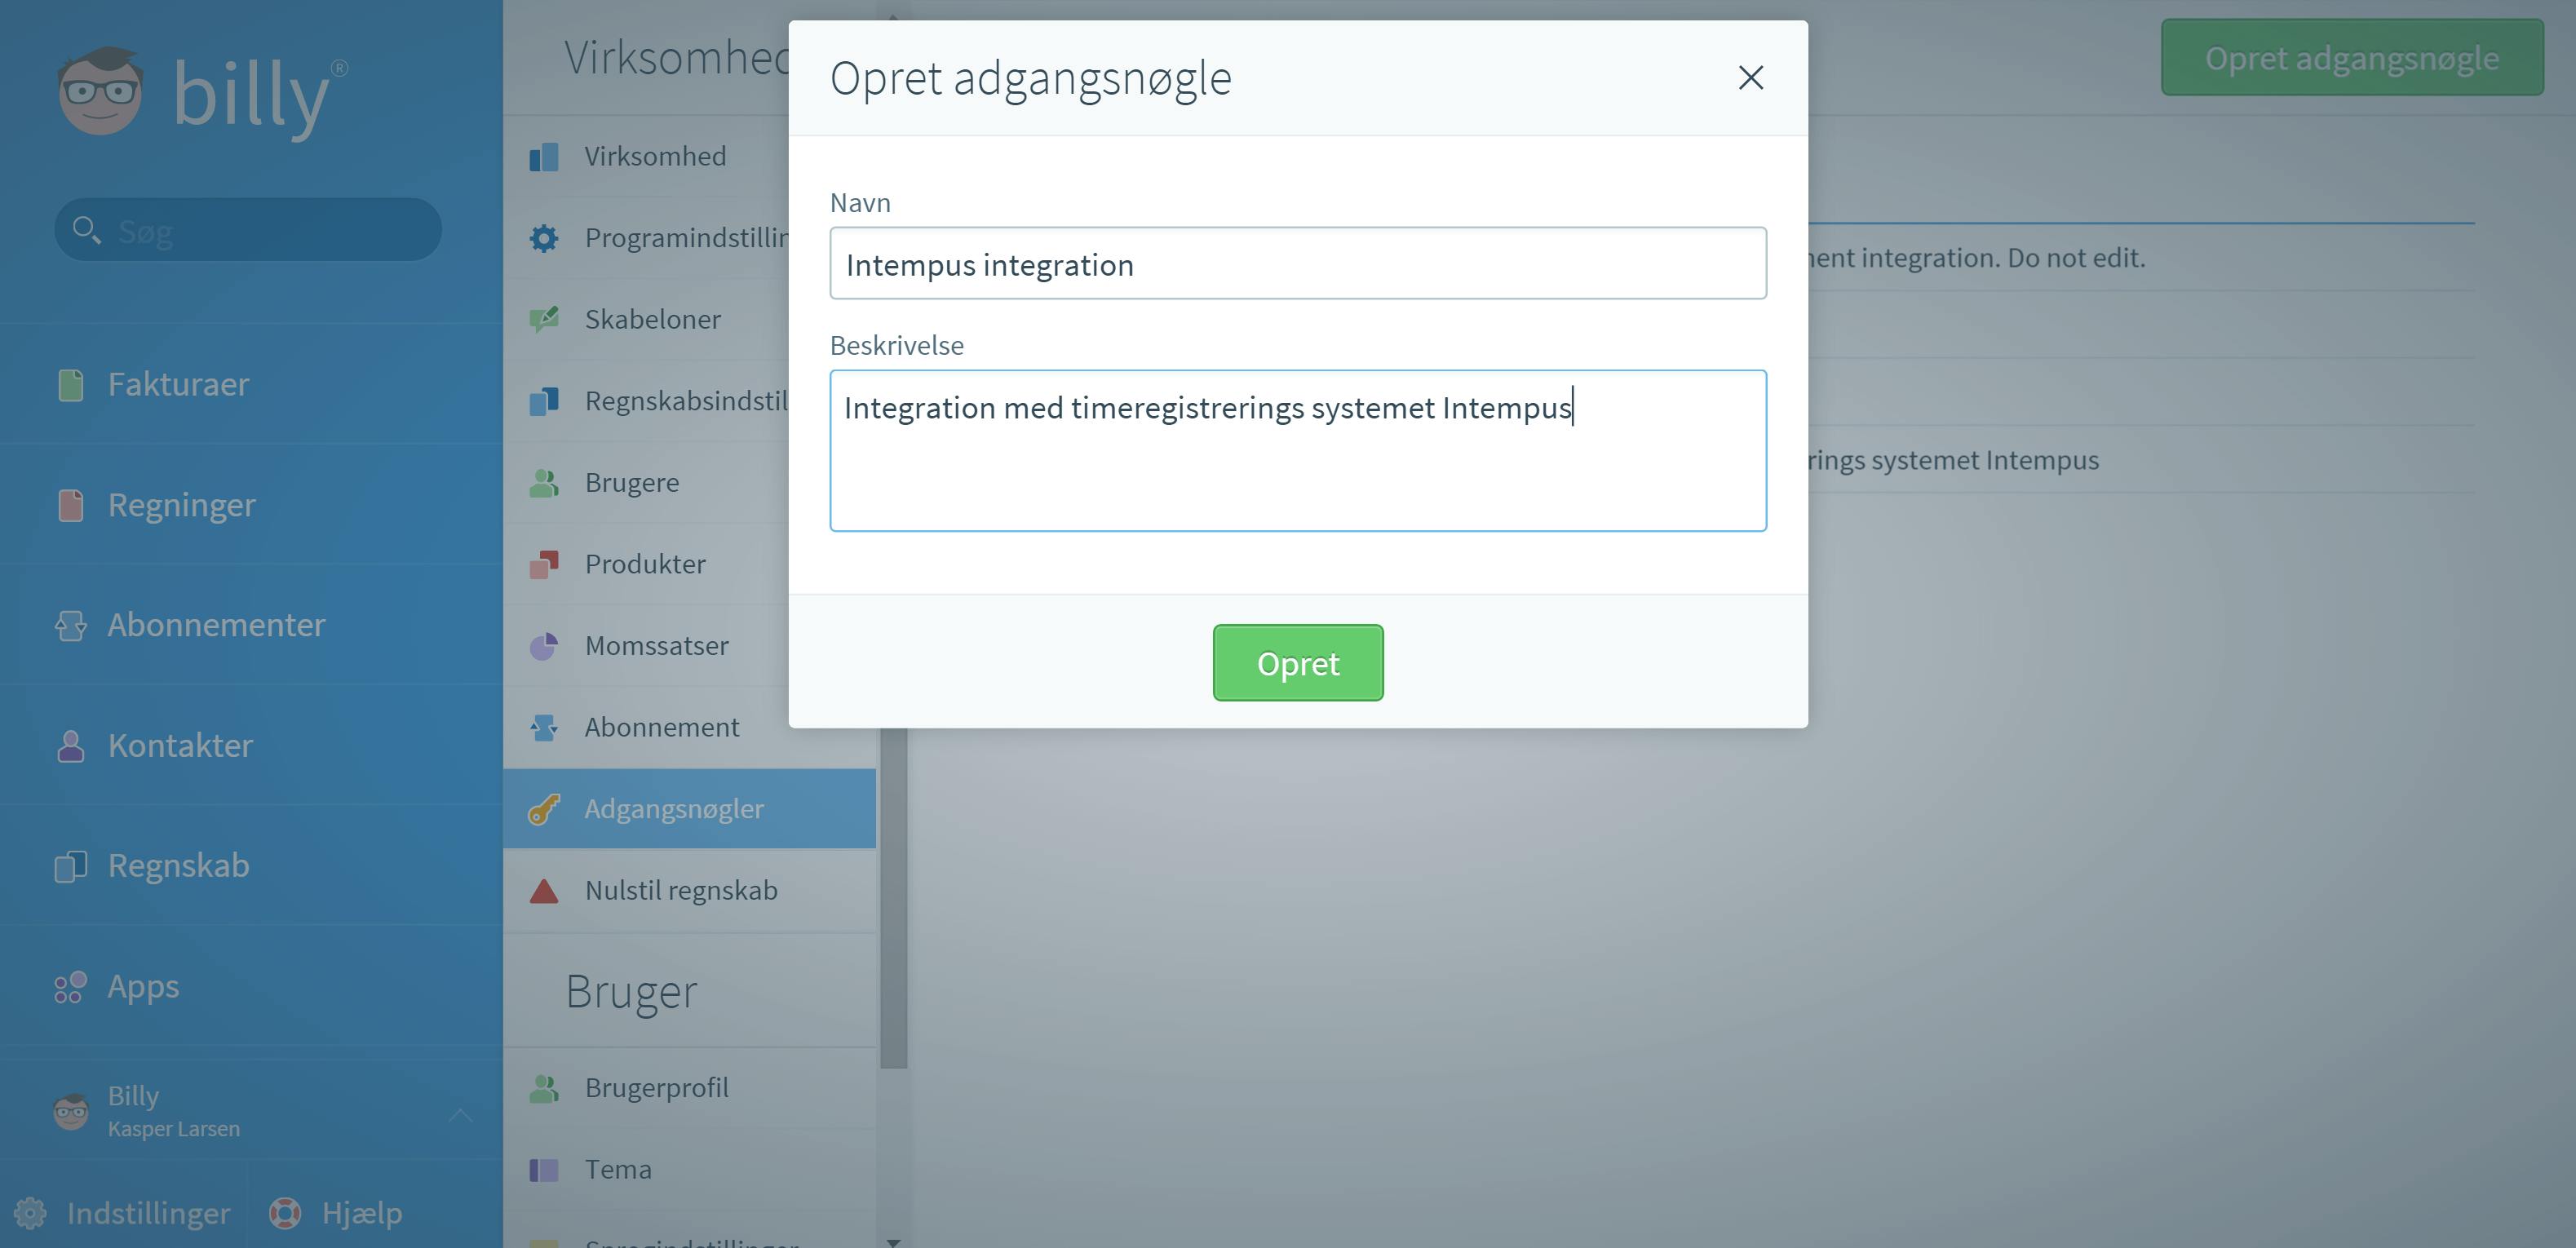Select Momssatser settings item
This screenshot has width=2576, height=1248.
690,645
